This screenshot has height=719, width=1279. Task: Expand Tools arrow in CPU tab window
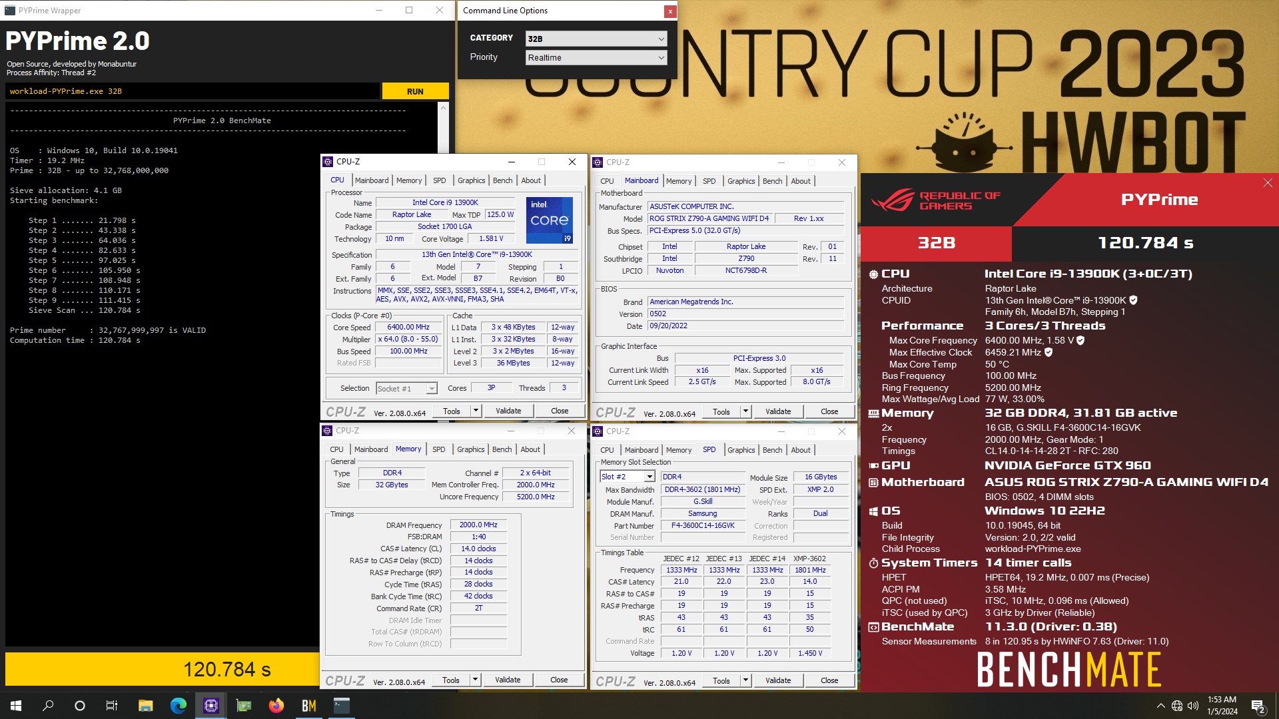476,411
